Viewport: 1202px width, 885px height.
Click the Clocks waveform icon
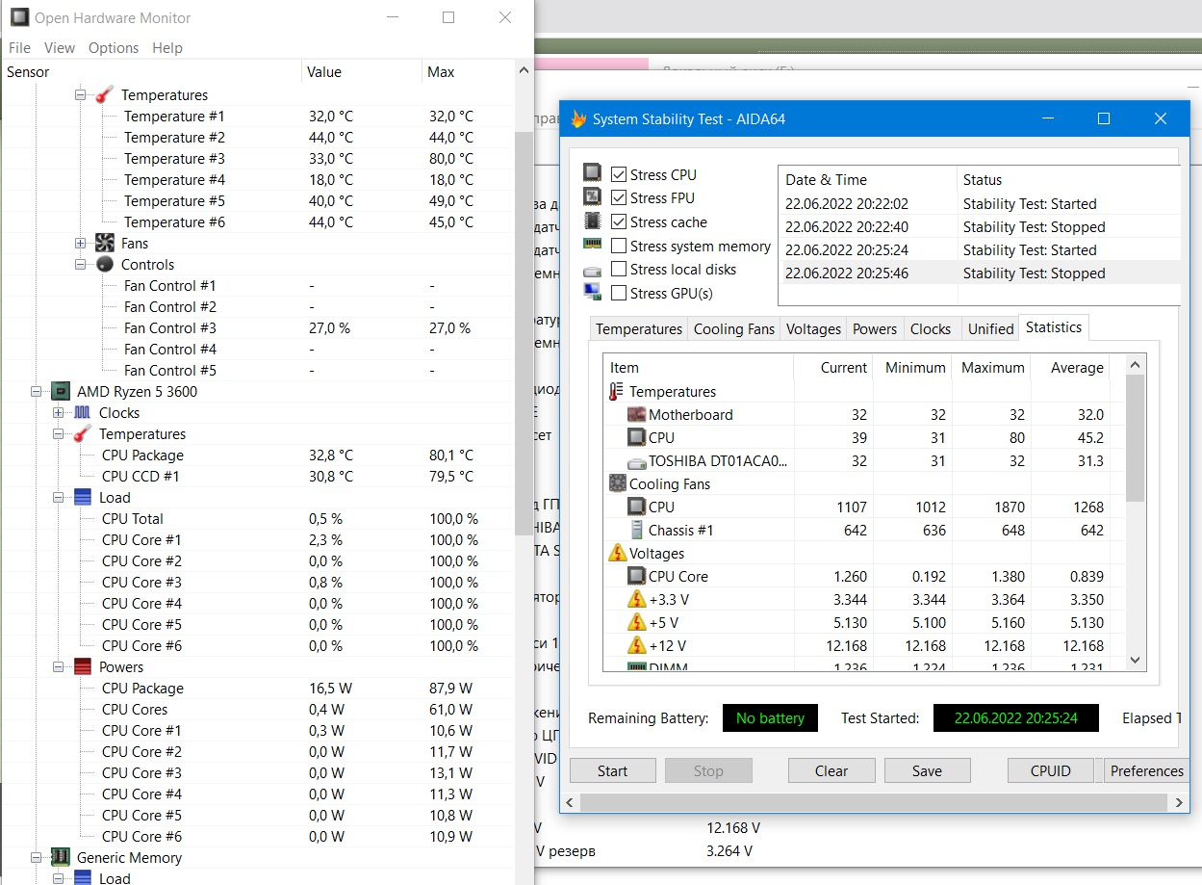pyautogui.click(x=82, y=413)
